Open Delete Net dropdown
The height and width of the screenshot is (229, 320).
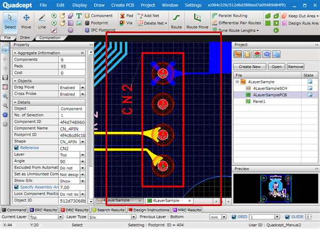pos(166,23)
